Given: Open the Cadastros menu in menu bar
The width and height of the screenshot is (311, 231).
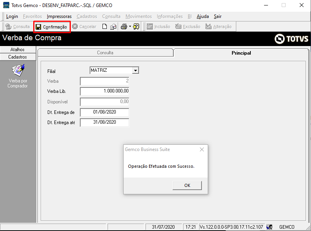Looking at the screenshot, I should 87,16.
